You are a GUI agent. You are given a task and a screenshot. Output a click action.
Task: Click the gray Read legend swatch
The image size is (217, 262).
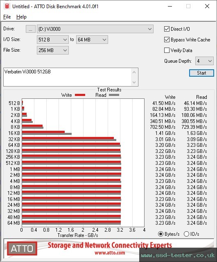tap(114, 95)
